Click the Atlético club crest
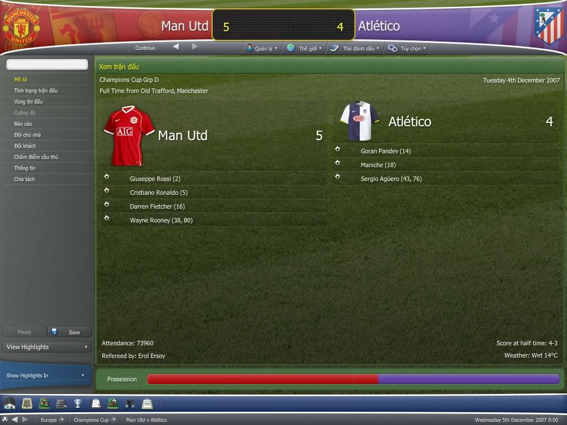 point(549,25)
